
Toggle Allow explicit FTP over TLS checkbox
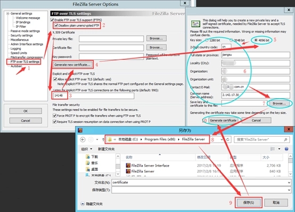[55, 79]
